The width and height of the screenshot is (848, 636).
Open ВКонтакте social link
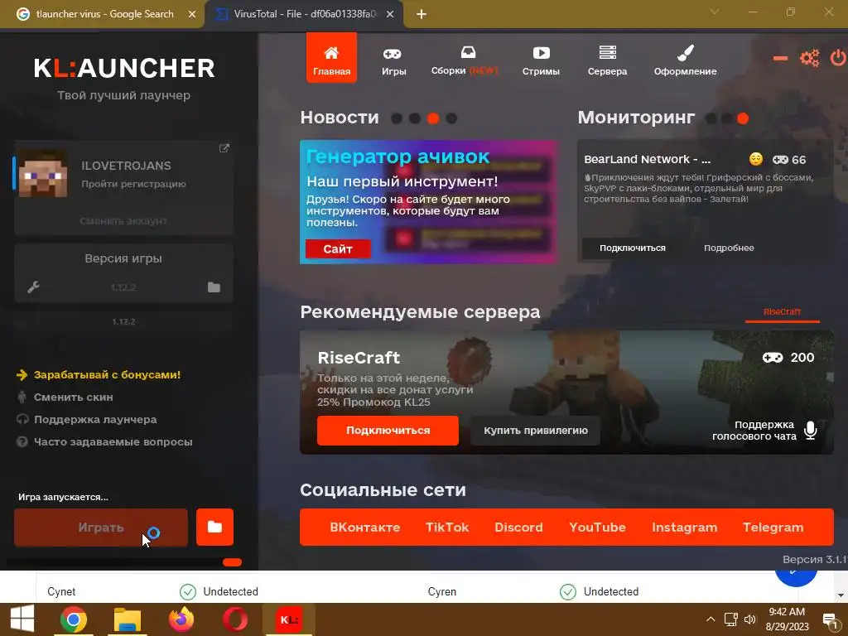pyautogui.click(x=365, y=528)
